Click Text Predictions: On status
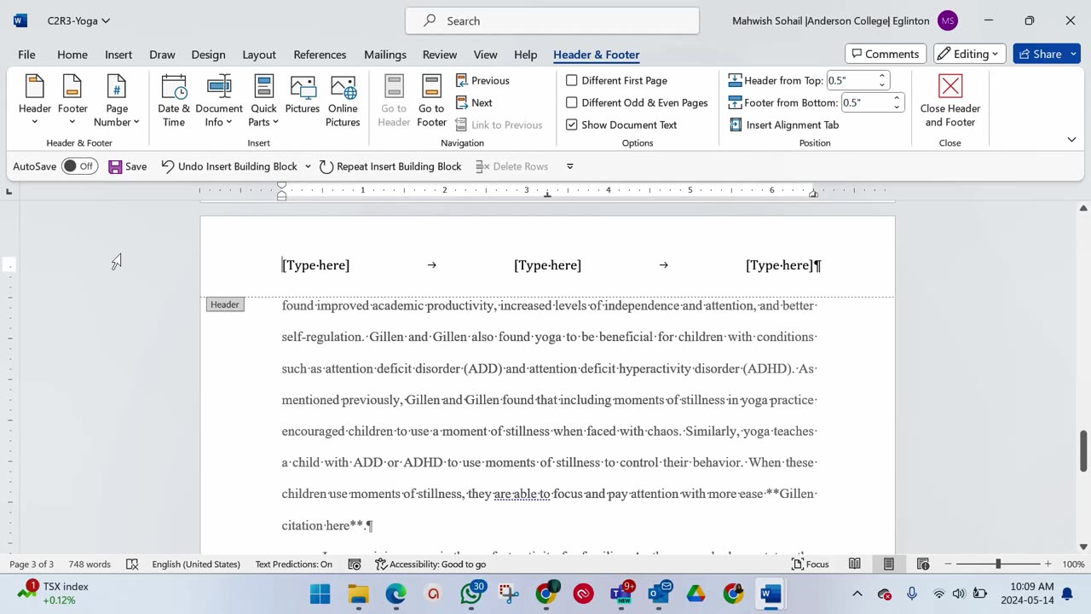The width and height of the screenshot is (1091, 614). click(294, 564)
